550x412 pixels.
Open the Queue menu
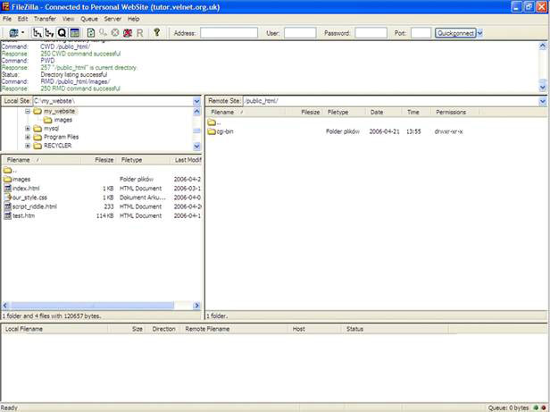(89, 19)
